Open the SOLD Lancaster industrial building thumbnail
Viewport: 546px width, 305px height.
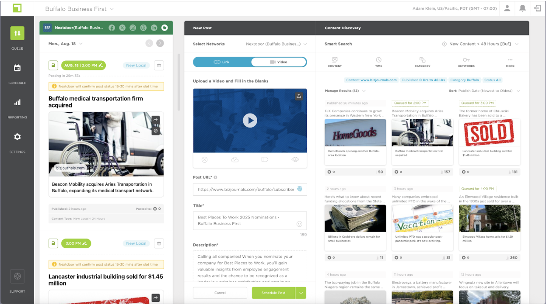click(490, 132)
